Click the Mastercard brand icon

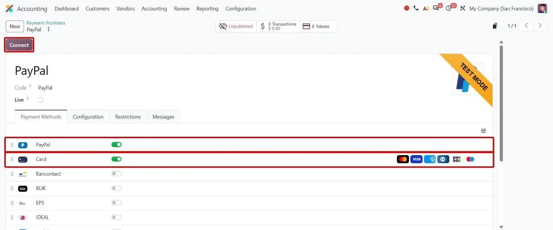tap(403, 159)
